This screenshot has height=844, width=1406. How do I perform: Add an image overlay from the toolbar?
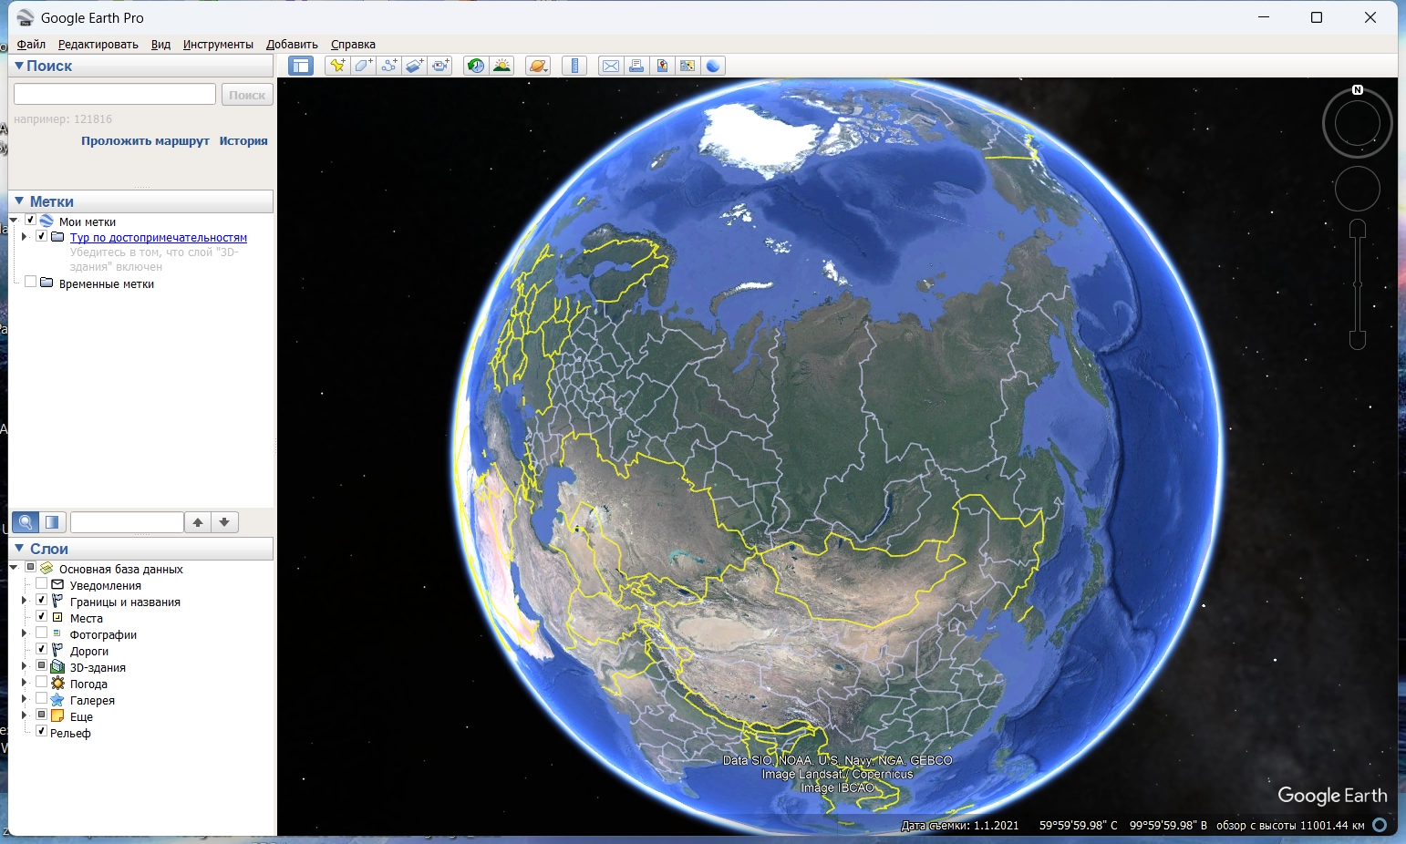click(415, 66)
